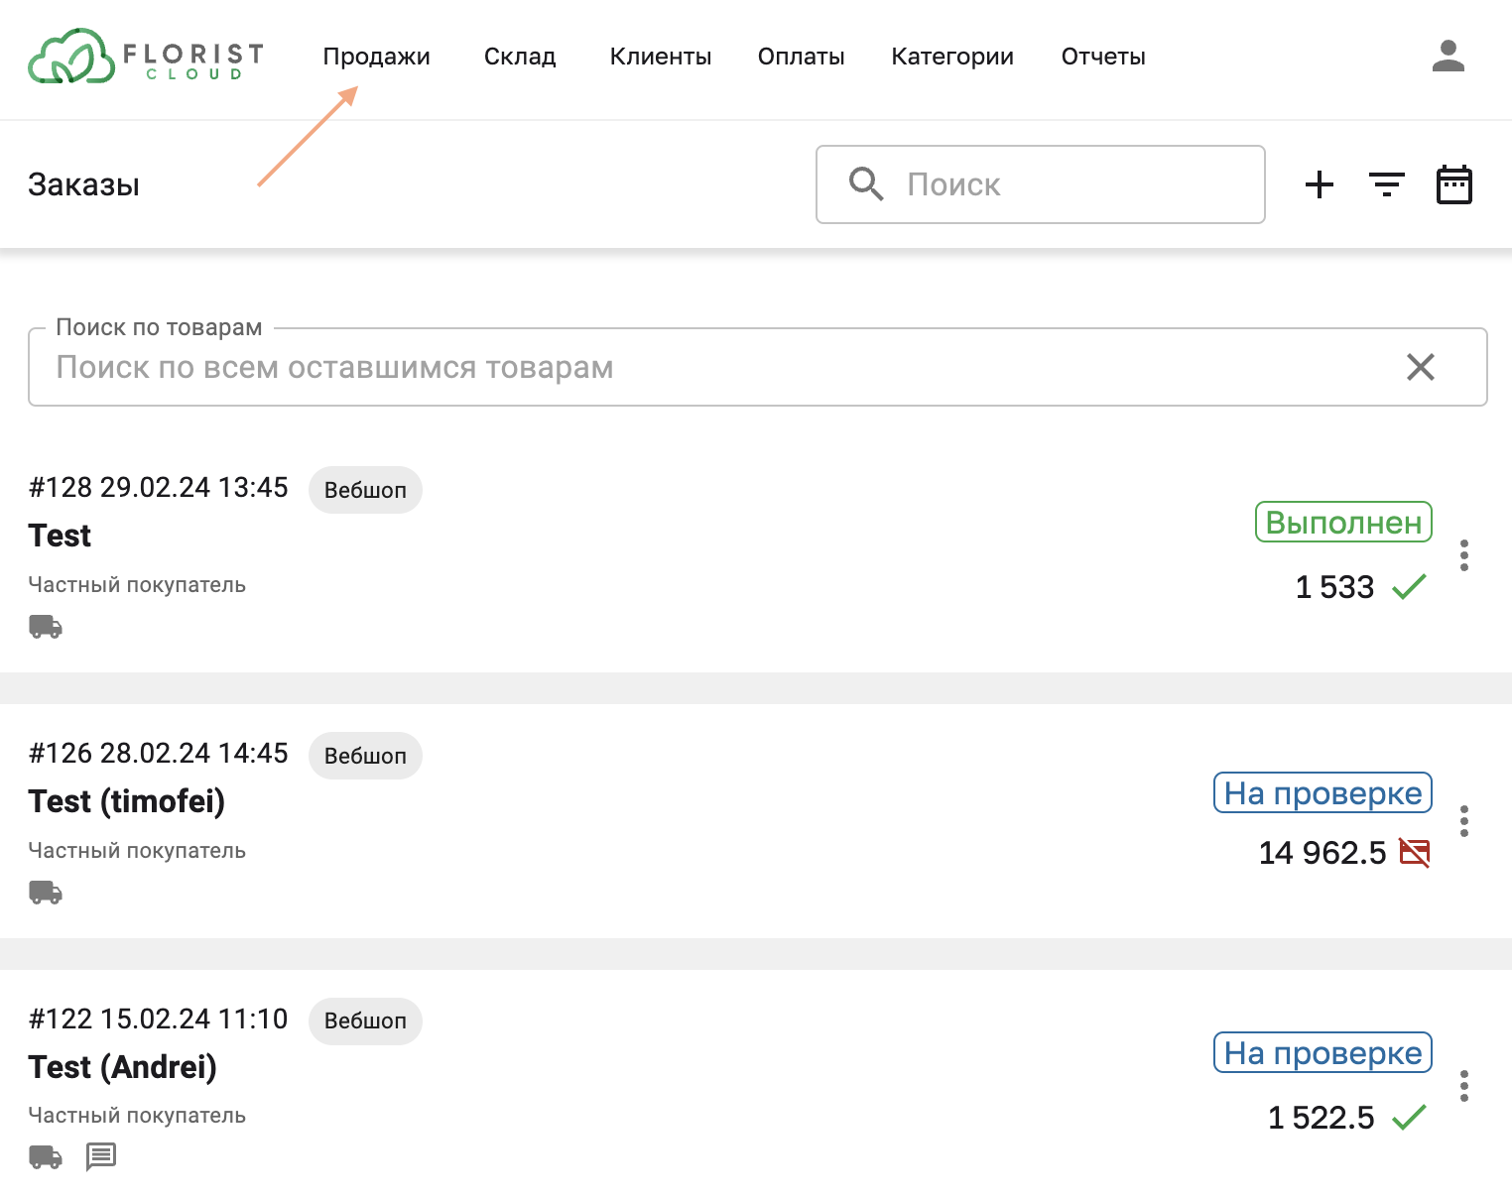Open the calendar date picker icon
The width and height of the screenshot is (1512, 1200).
1453,184
